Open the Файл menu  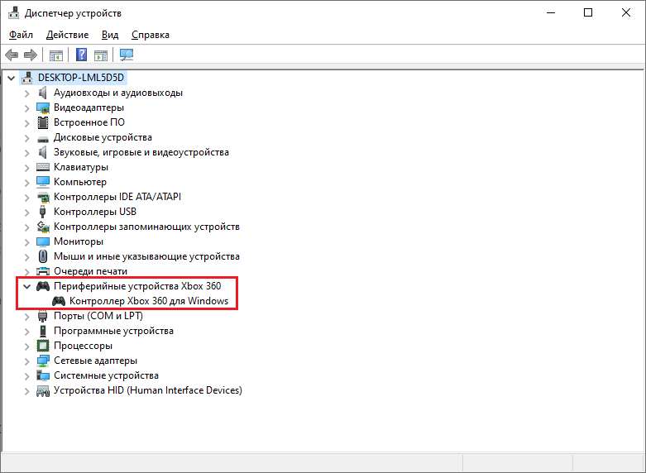pyautogui.click(x=22, y=35)
